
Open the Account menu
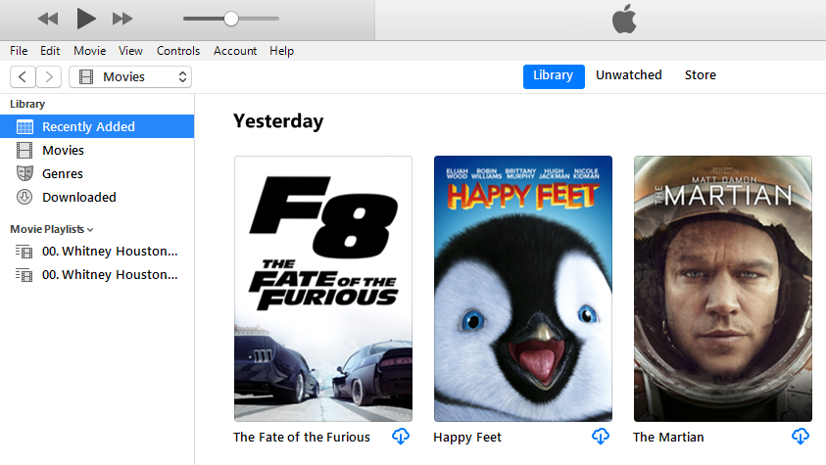[x=235, y=51]
